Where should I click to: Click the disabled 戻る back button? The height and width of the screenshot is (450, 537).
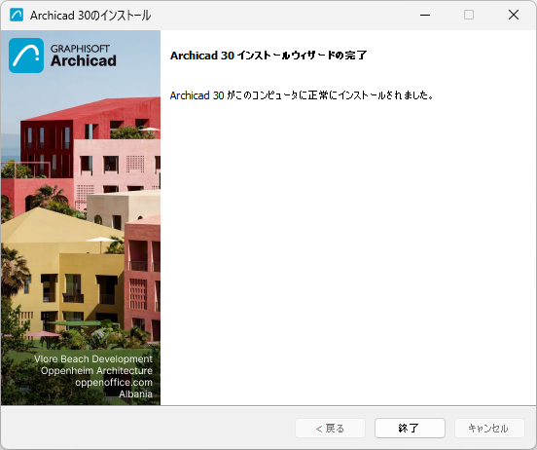[330, 428]
